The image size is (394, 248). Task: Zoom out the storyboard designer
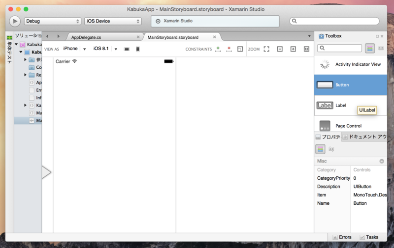(280, 49)
